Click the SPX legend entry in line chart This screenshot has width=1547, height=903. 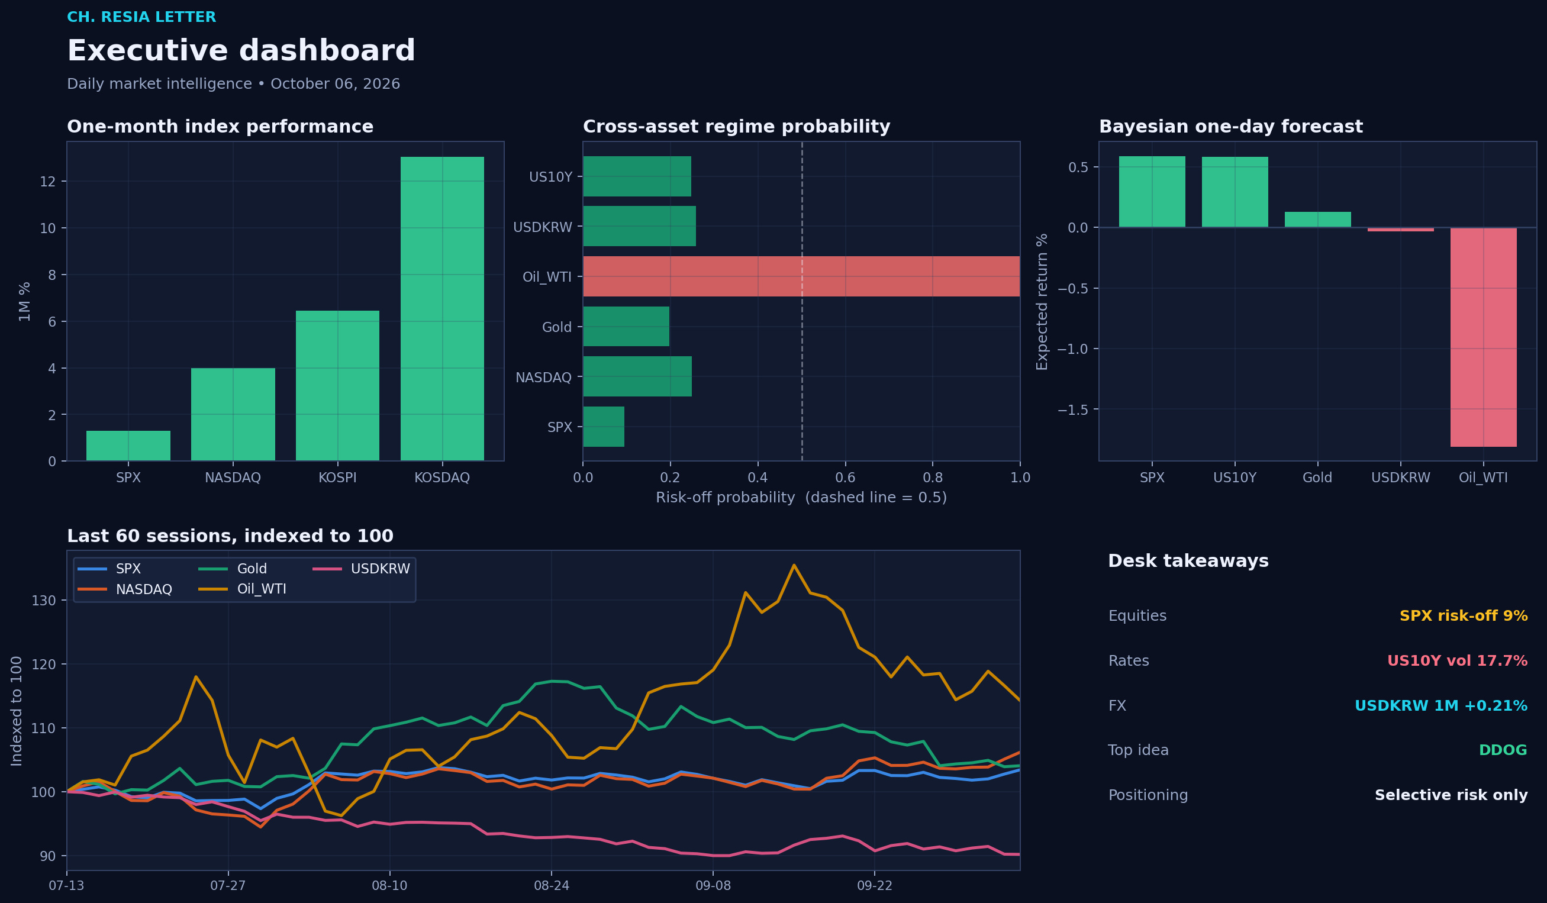point(109,569)
